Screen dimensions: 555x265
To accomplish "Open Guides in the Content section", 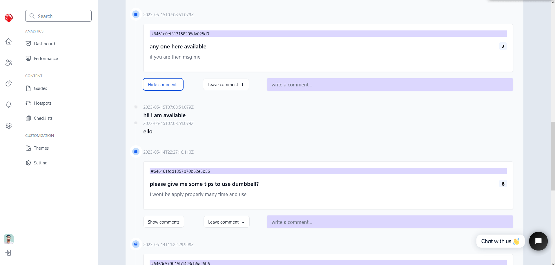I will [40, 88].
